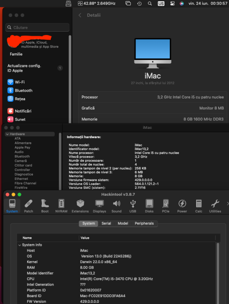
Task: Select Diagnostice in Hardware list
Action: 24,174
